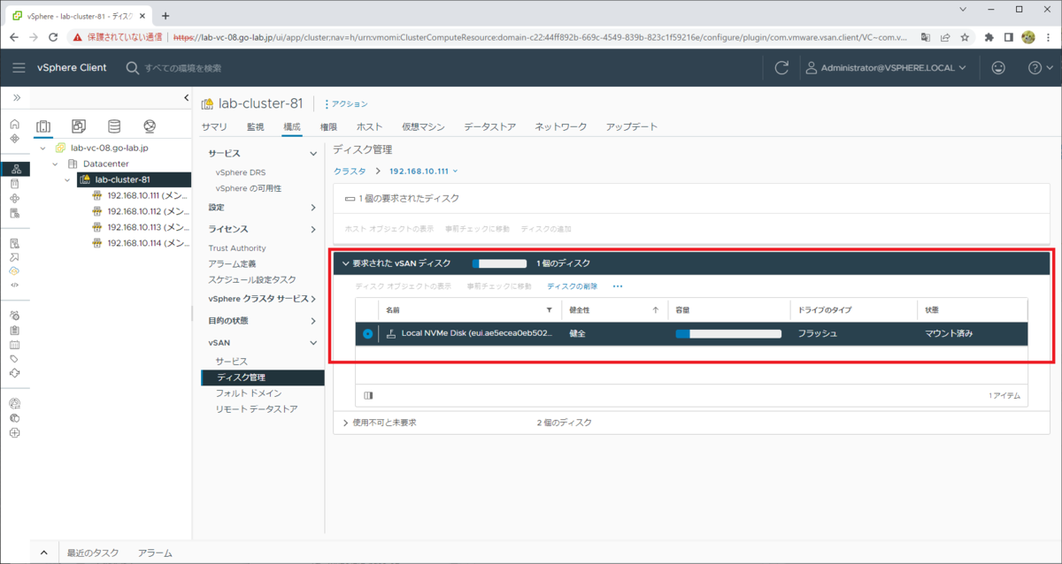Viewport: 1062px width, 564px height.
Task: Select the Local NVMe Disk radio button
Action: pyautogui.click(x=367, y=333)
